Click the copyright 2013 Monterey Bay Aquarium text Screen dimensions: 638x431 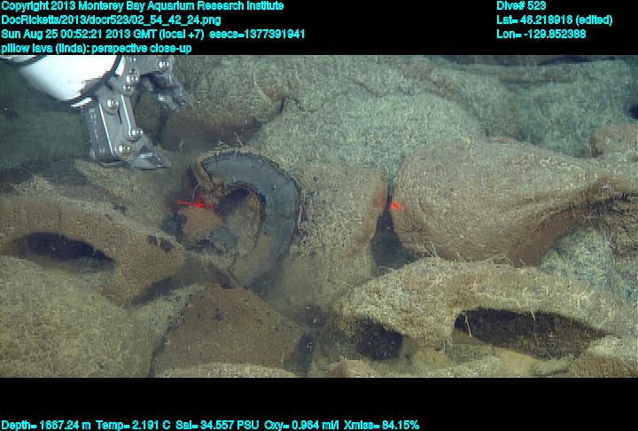point(143,6)
